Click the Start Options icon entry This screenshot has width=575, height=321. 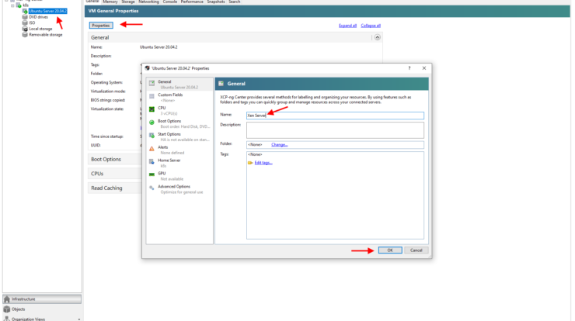[x=152, y=135]
